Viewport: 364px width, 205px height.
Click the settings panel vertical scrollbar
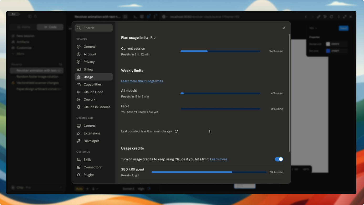tap(290, 93)
